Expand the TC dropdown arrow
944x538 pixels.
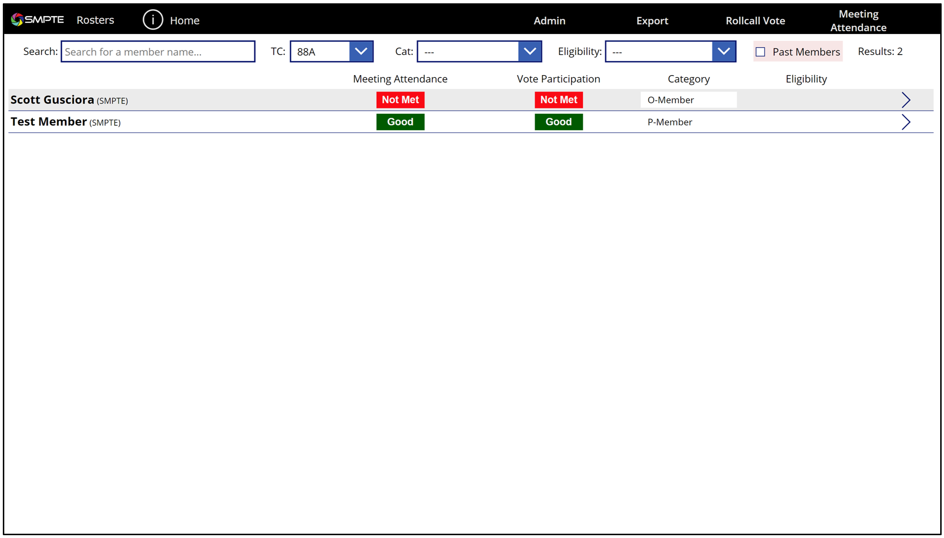[361, 52]
